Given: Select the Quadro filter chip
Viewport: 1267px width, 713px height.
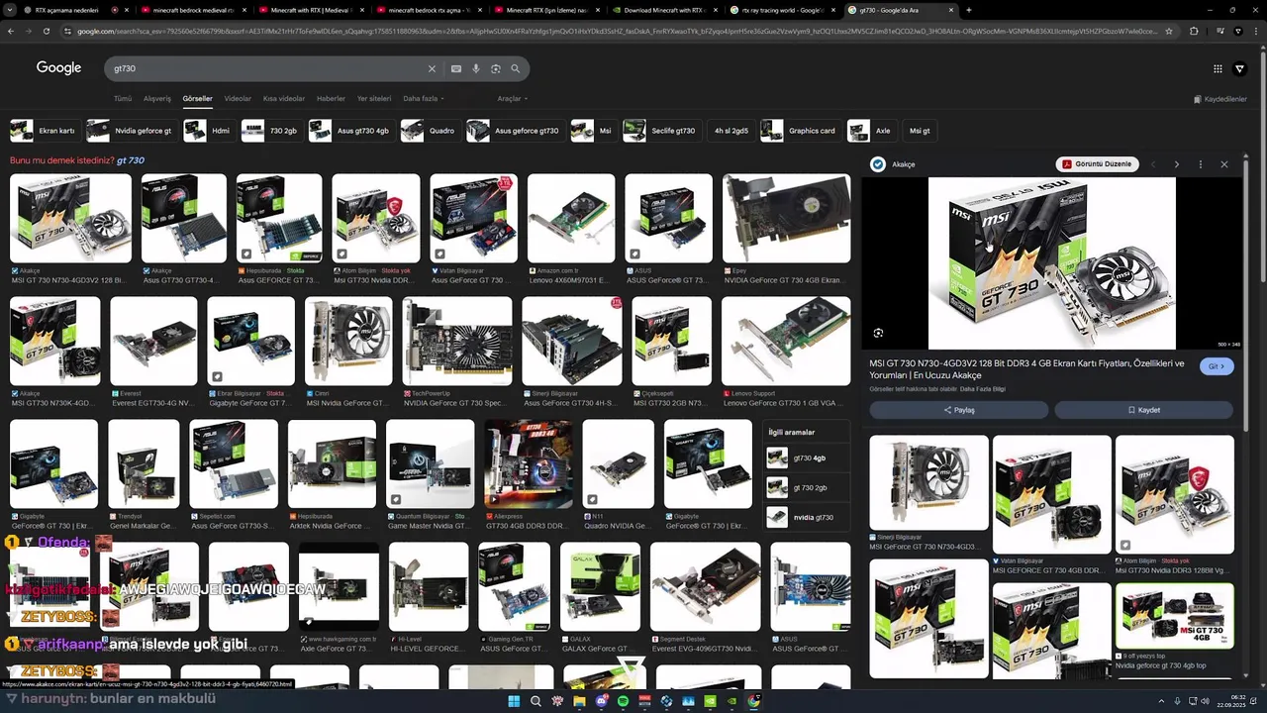Looking at the screenshot, I should click(x=430, y=131).
